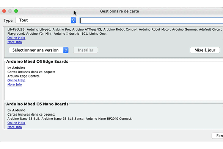223x149 pixels.
Task: Open More Info for Mbed OS Edge Boards
Action: coord(15,84)
